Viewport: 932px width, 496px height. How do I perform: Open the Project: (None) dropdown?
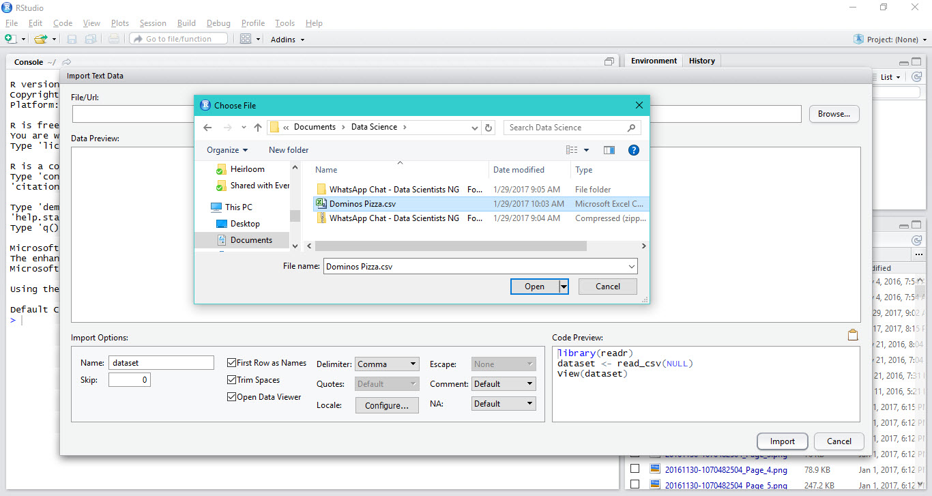892,40
